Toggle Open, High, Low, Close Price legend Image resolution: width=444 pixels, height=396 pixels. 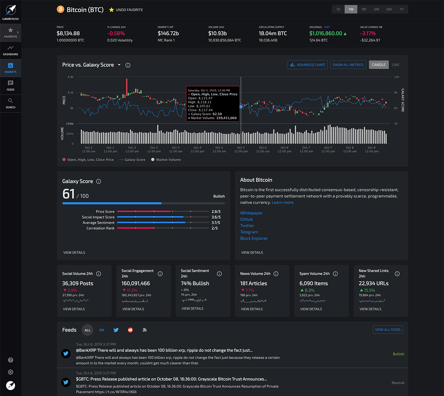pyautogui.click(x=88, y=160)
